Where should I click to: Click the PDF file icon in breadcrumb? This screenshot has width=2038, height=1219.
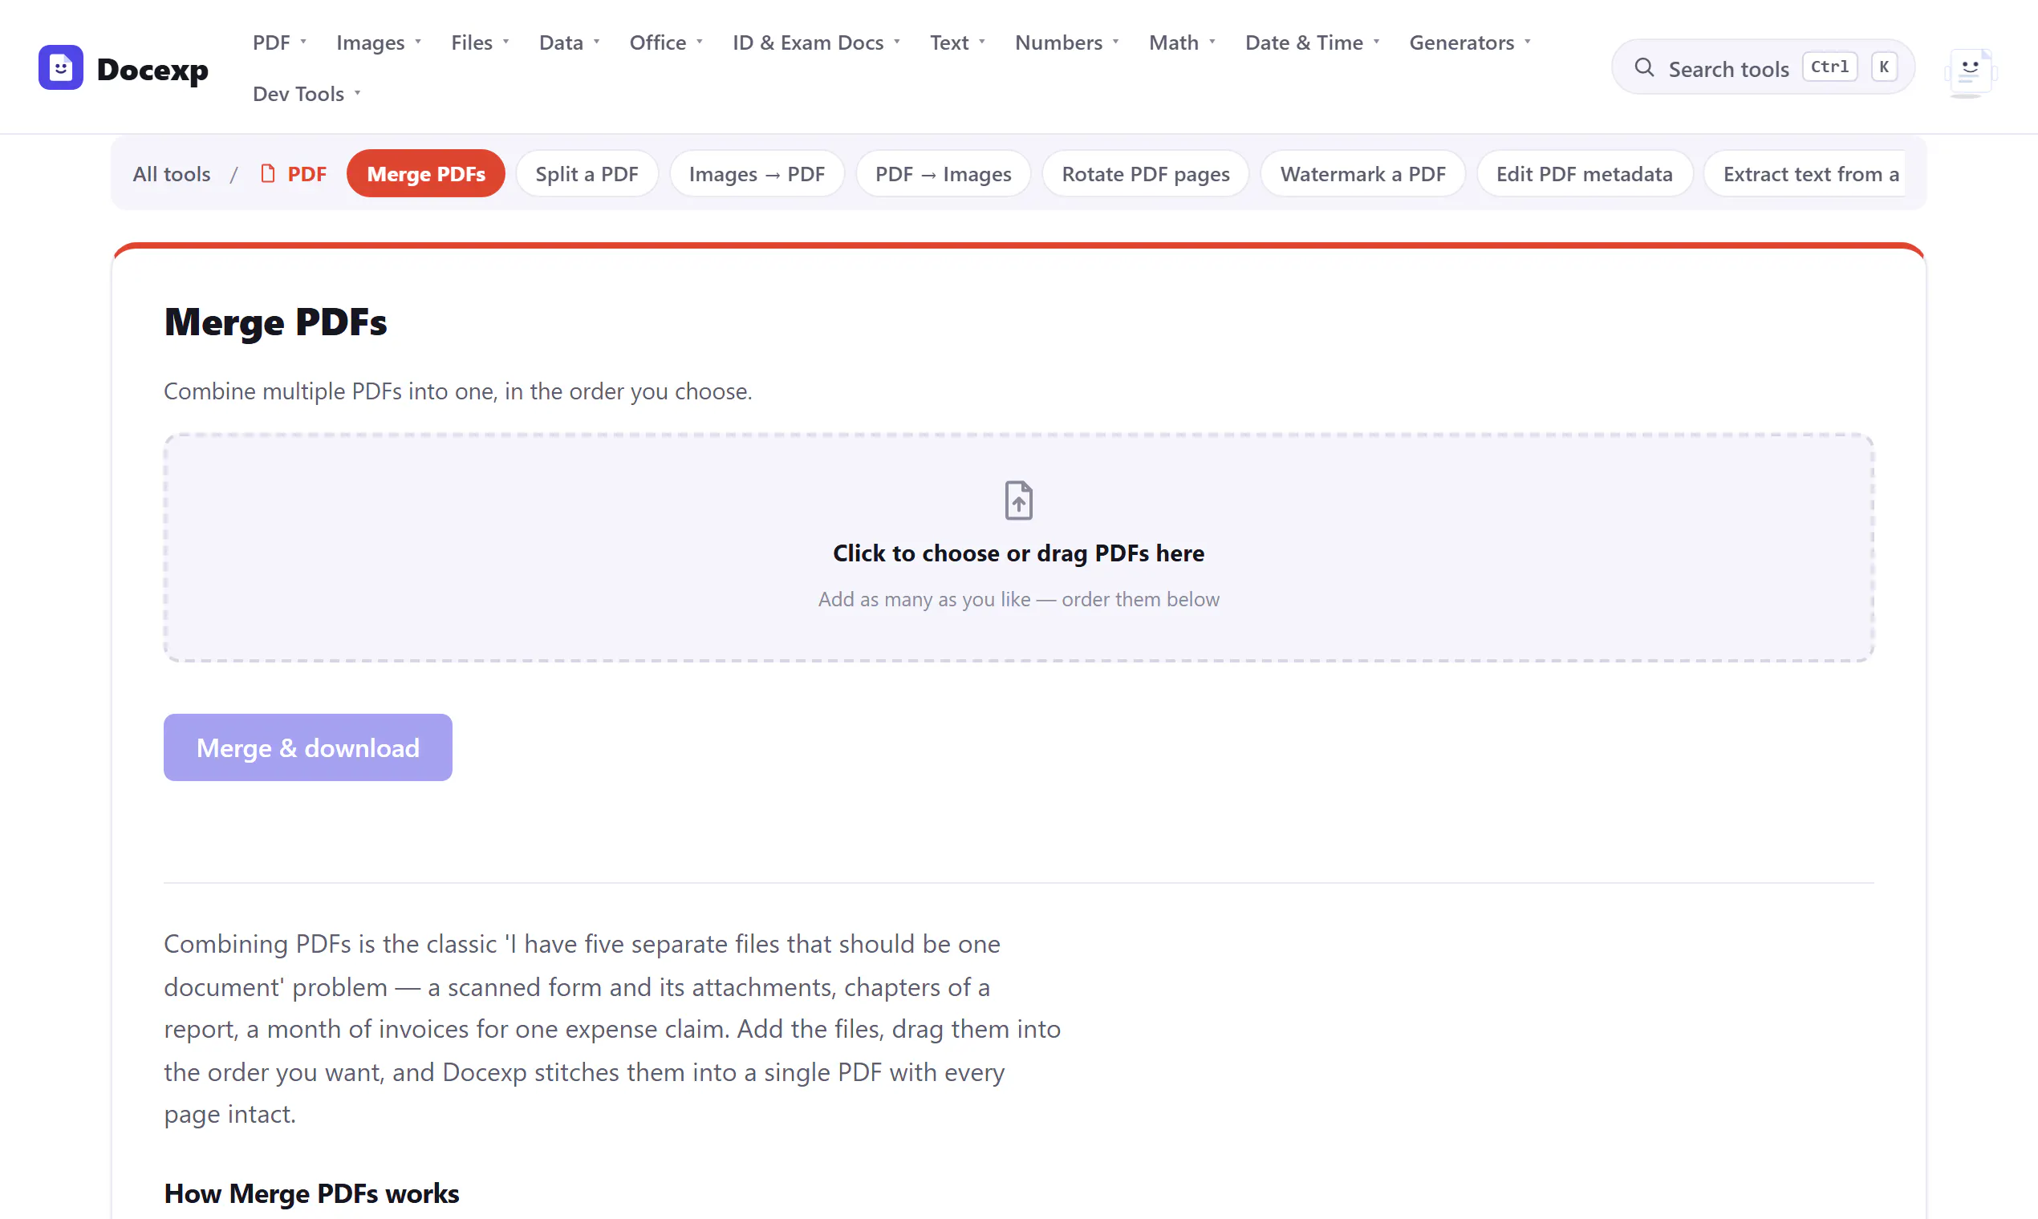pyautogui.click(x=268, y=173)
